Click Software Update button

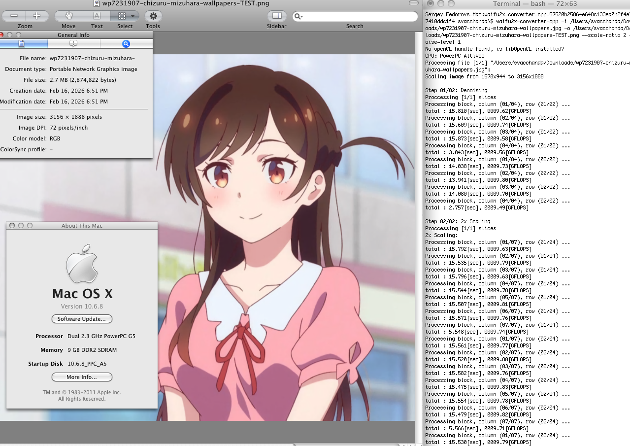[x=82, y=319]
